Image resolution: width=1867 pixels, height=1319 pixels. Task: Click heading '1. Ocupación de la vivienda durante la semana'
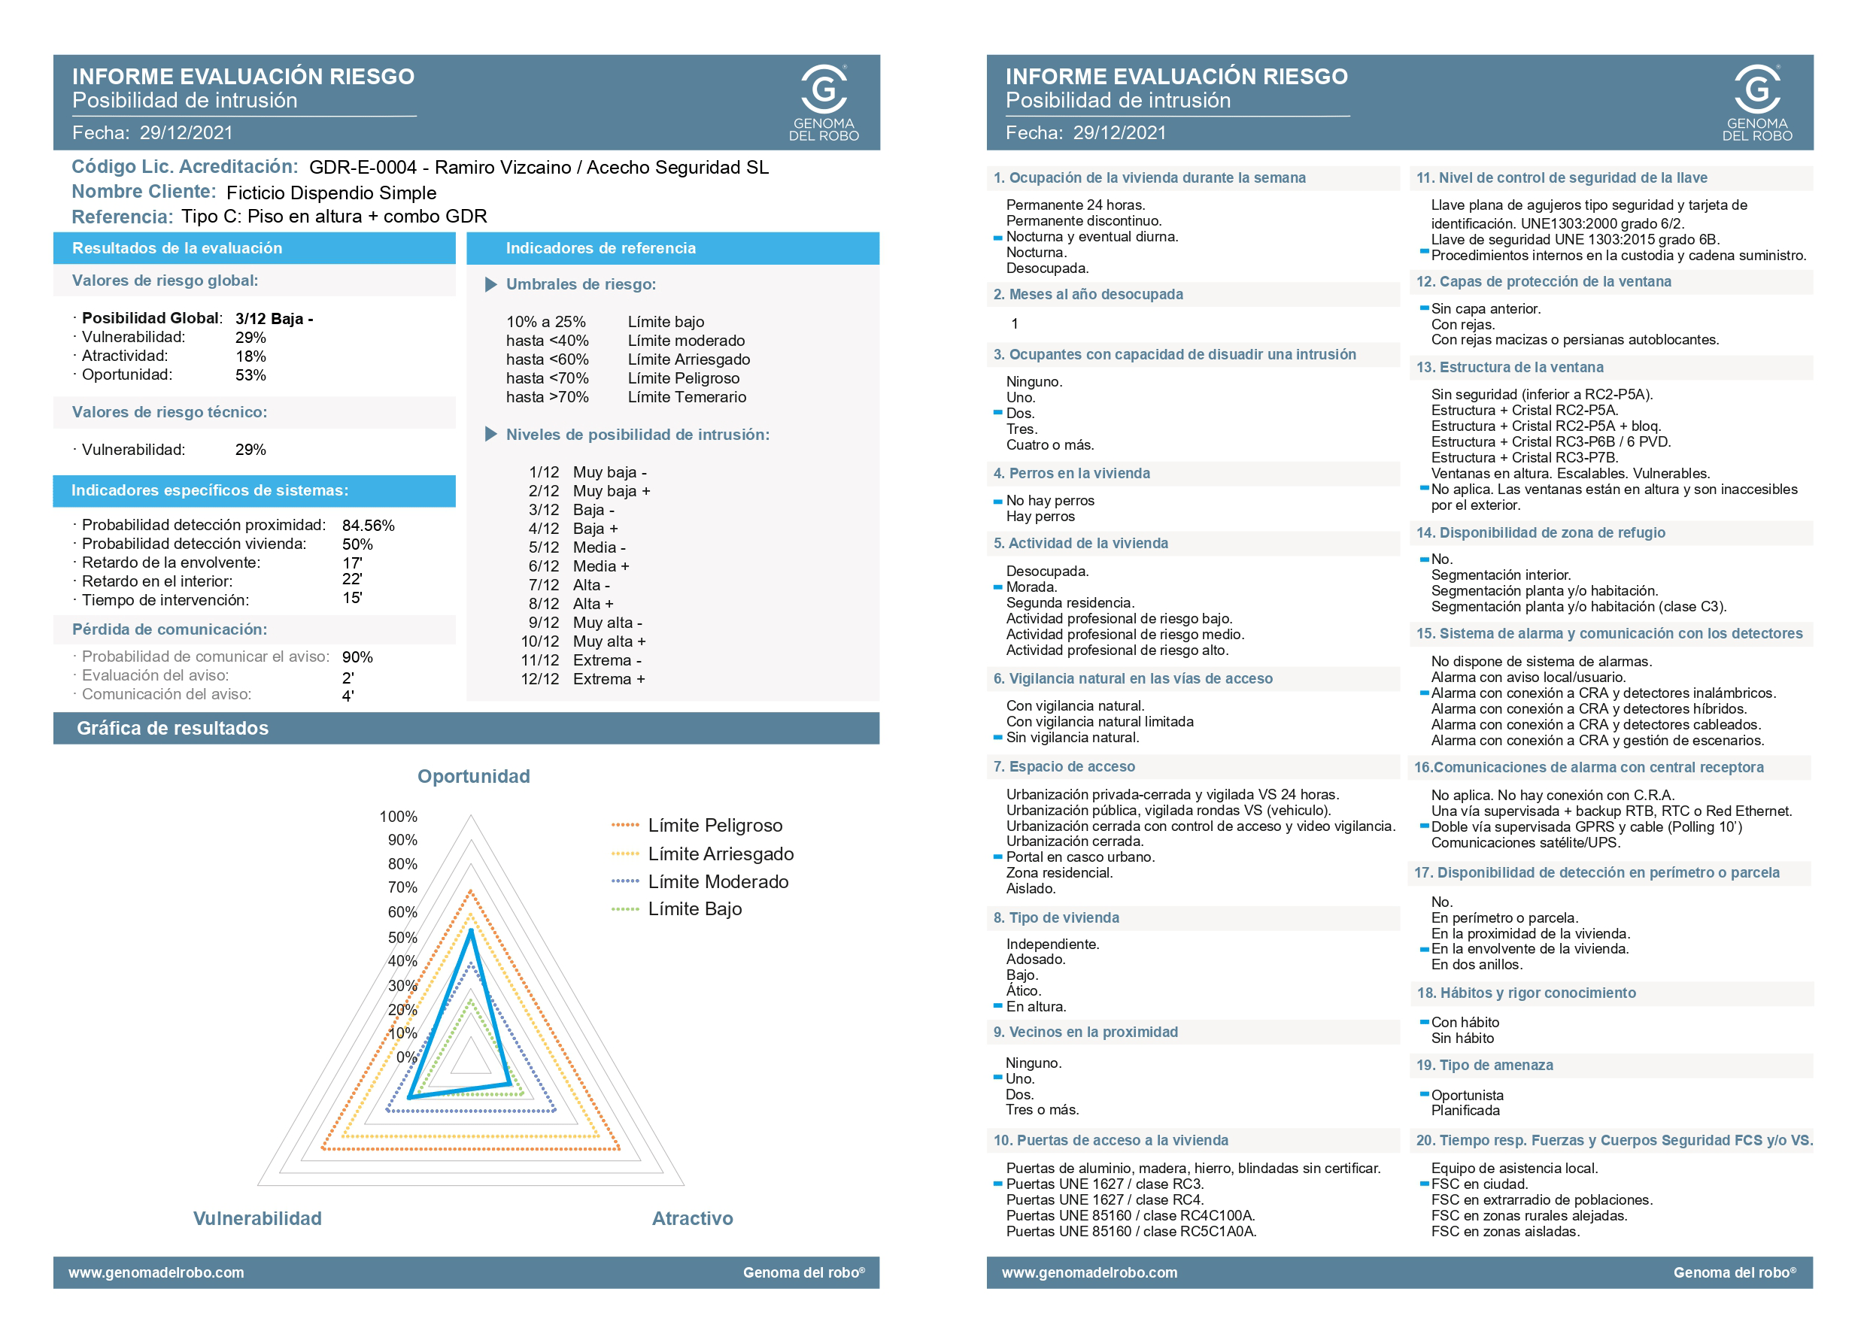click(x=1149, y=178)
